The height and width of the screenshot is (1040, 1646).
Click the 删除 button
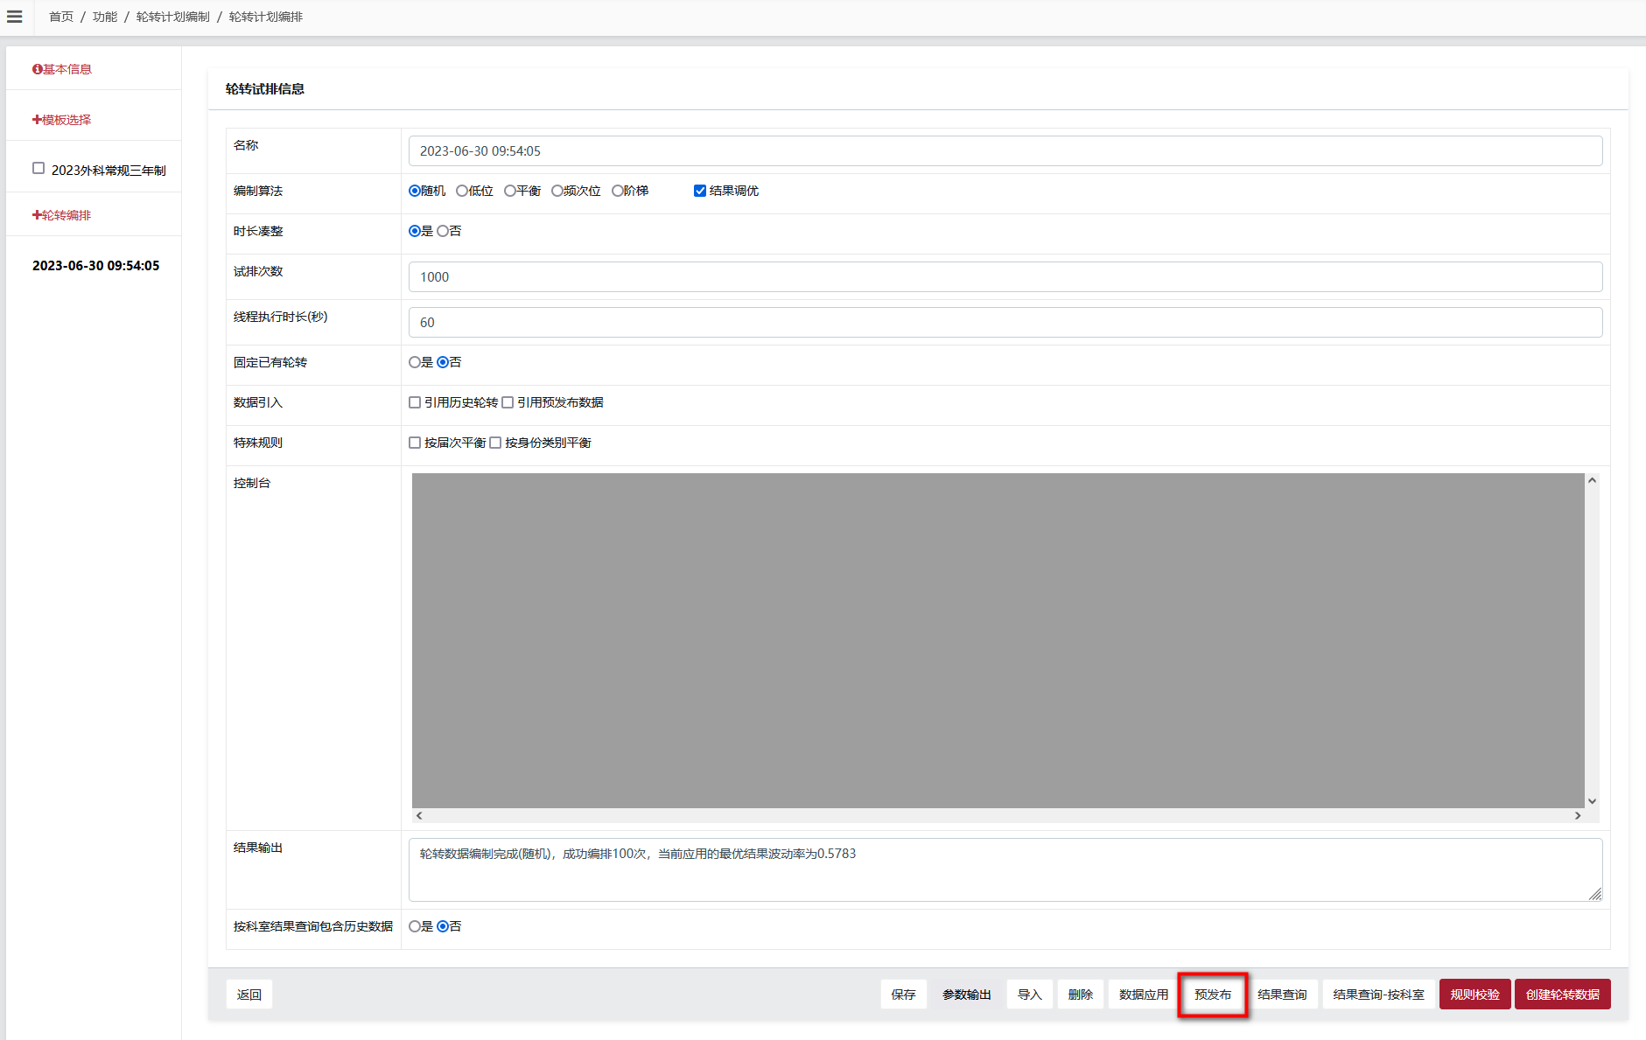coord(1081,995)
